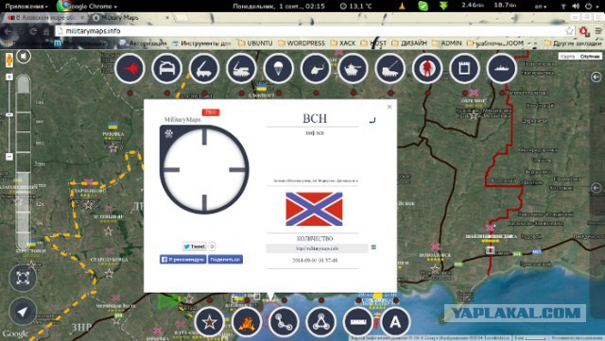The height and width of the screenshot is (341, 605).
Task: Open the Google Chrome app menu
Action: coord(87,7)
